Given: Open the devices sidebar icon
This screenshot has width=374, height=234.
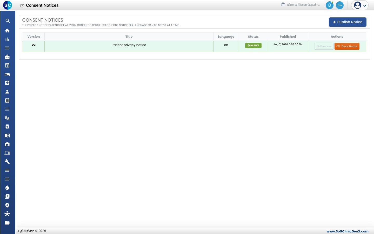Looking at the screenshot, I should (7, 153).
